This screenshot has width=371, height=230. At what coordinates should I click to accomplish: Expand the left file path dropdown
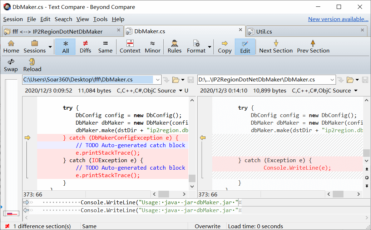tap(157, 80)
